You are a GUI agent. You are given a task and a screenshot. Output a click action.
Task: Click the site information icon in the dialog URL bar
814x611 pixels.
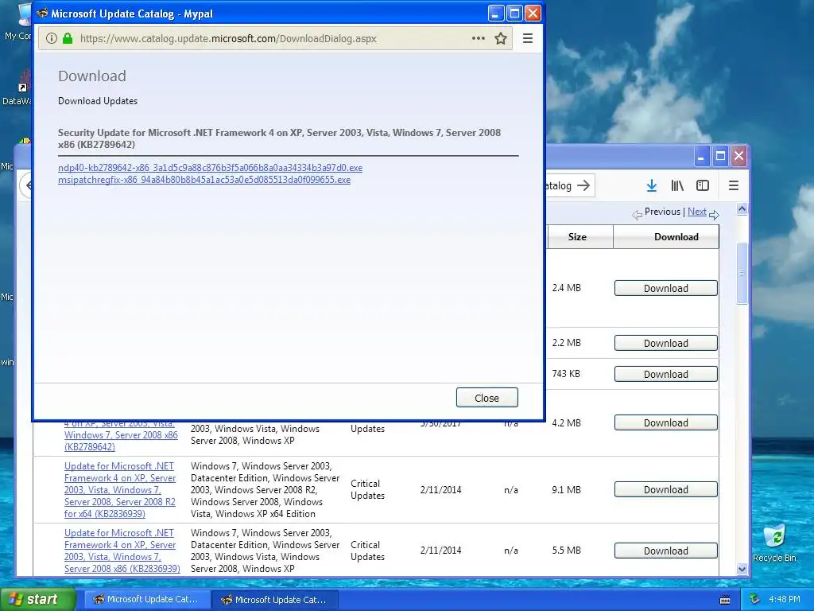pyautogui.click(x=51, y=38)
